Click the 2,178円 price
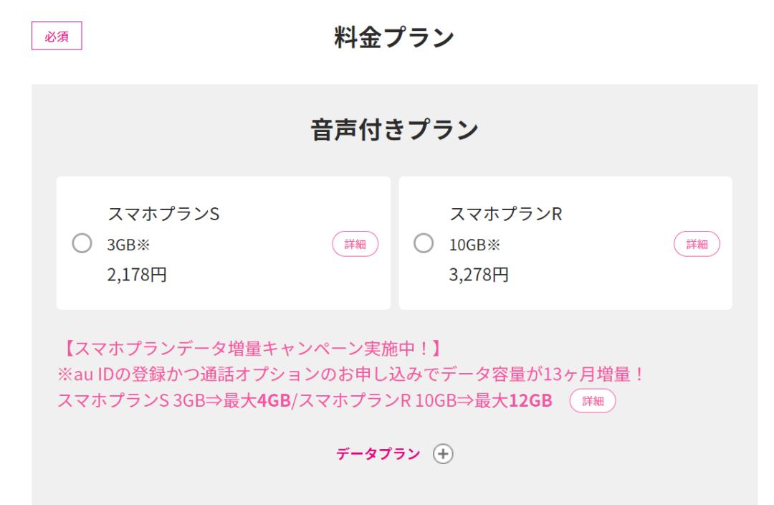This screenshot has width=774, height=505. tap(137, 275)
